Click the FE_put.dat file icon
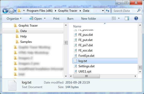Screen dimensions: 144x94 [75, 40]
